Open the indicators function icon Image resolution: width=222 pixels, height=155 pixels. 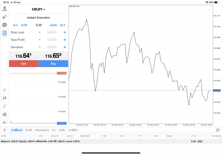point(5,106)
